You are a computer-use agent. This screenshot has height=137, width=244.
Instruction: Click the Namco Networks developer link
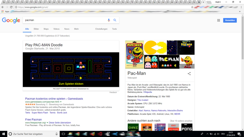click(159, 111)
